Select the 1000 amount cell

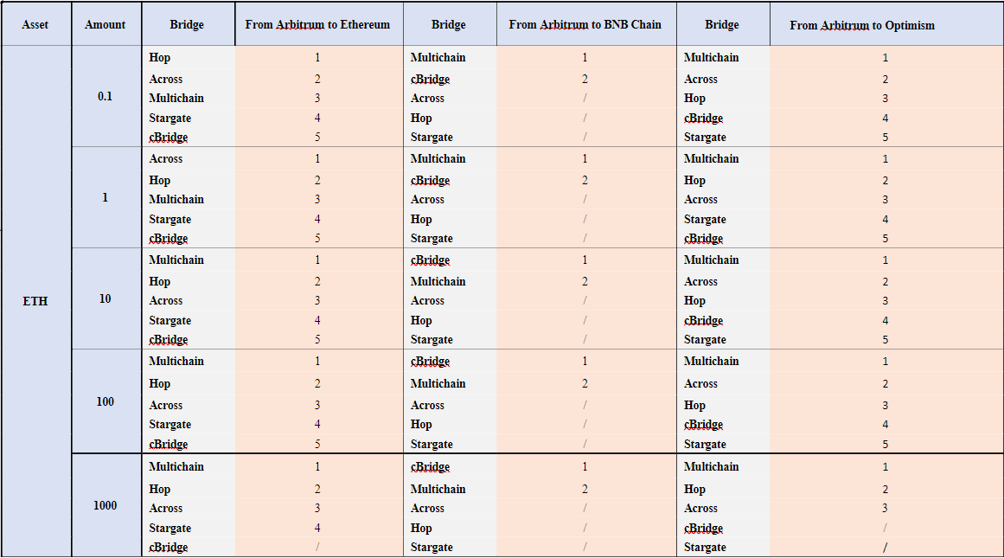pos(106,505)
